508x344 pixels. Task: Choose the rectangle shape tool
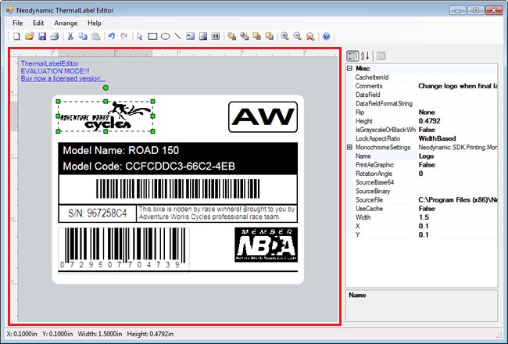[x=152, y=36]
